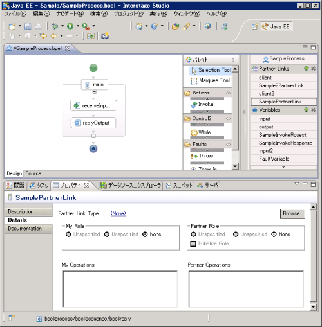Collapse the top of main sequence
Viewport: 322px width, 327px height.
(x=95, y=92)
